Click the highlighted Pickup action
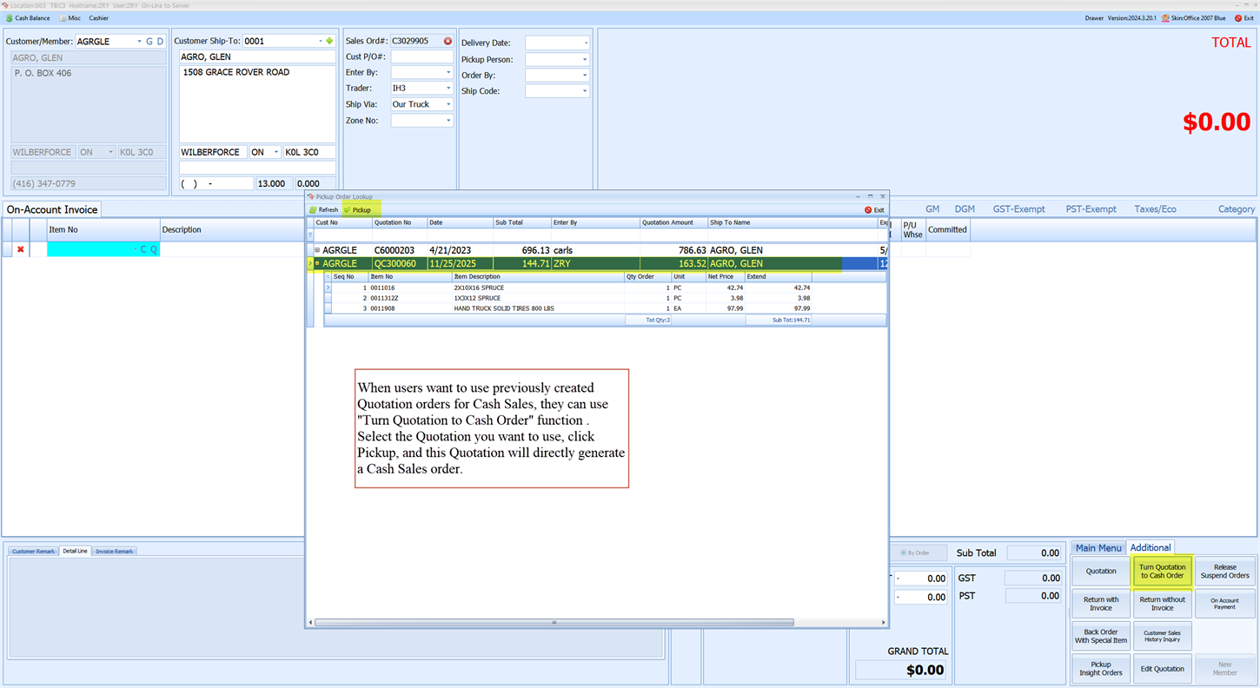 (x=360, y=209)
